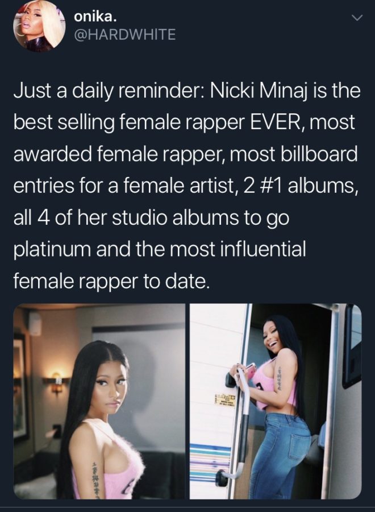Open the onika. profile avatar
This screenshot has height=512, width=375.
[39, 26]
